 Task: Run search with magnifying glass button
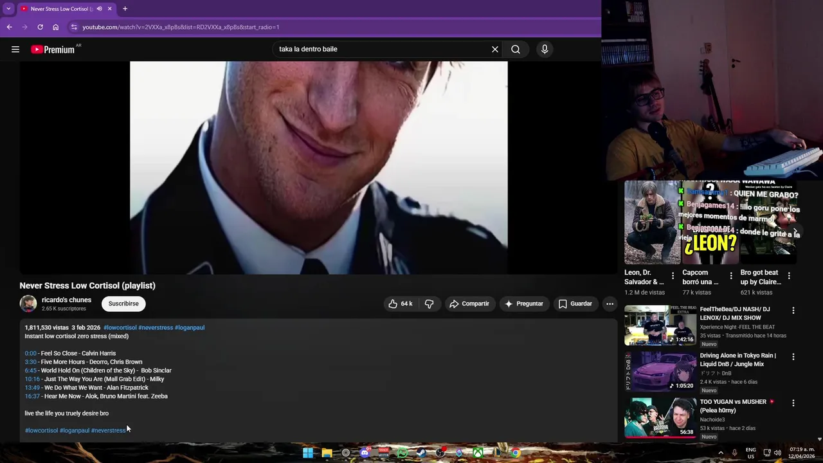point(516,49)
